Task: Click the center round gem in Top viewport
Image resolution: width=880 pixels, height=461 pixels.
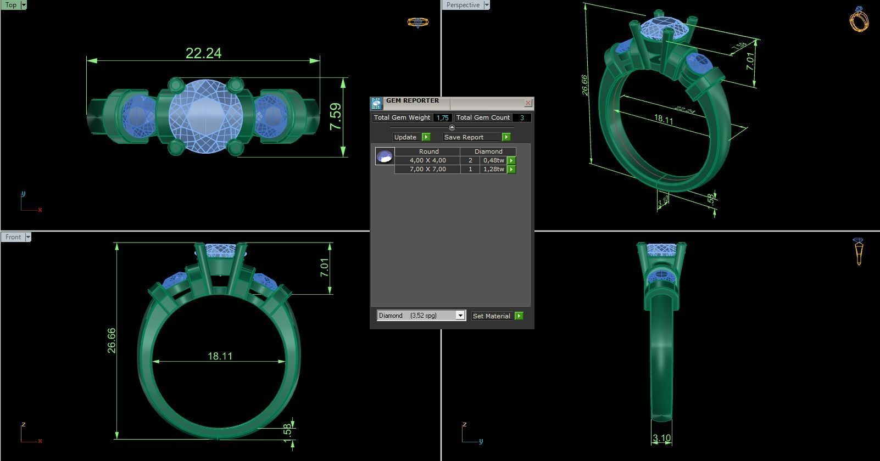Action: [x=205, y=116]
